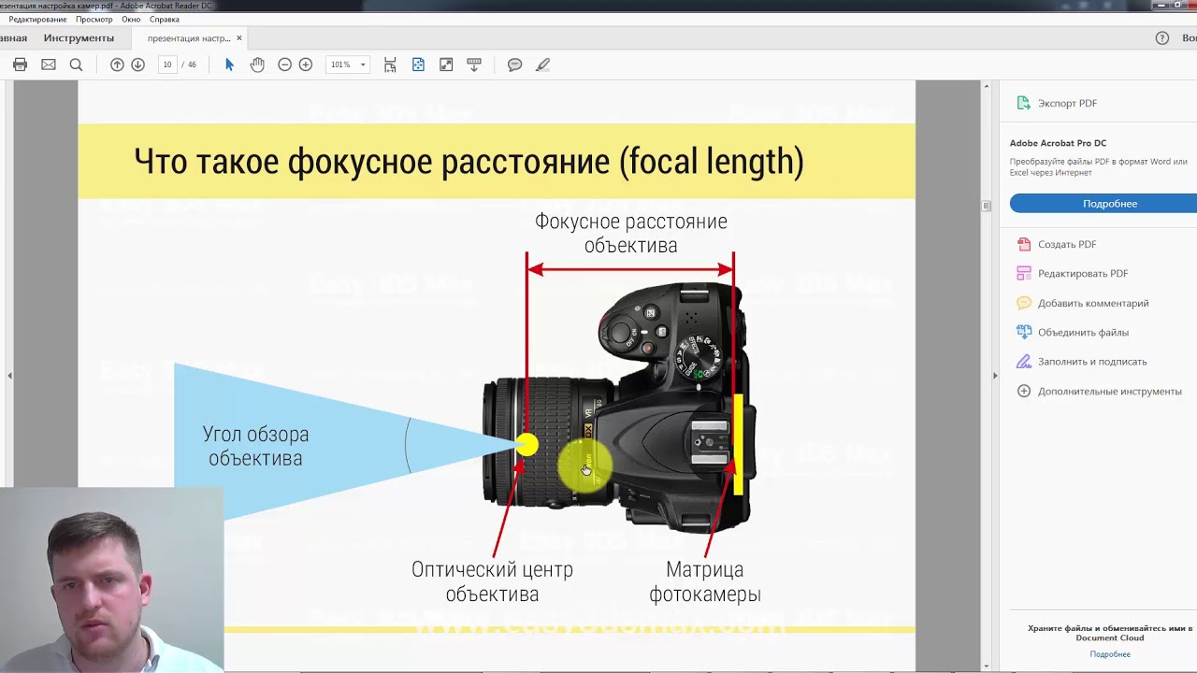Viewport: 1197px width, 673px height.
Task: Open Добавить комментарий tool
Action: pos(1082,303)
